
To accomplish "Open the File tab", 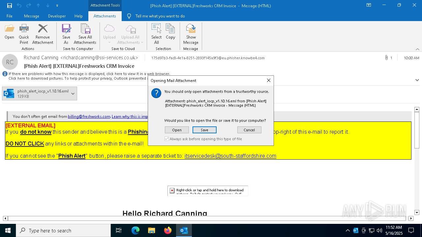I will pyautogui.click(x=10, y=16).
